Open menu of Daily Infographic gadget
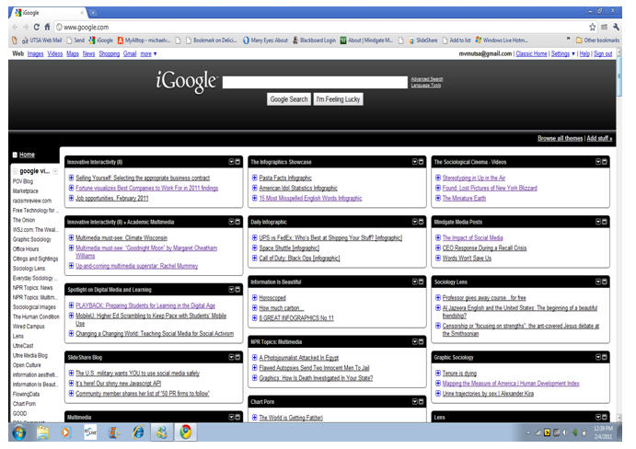This screenshot has width=636, height=449. (415, 222)
